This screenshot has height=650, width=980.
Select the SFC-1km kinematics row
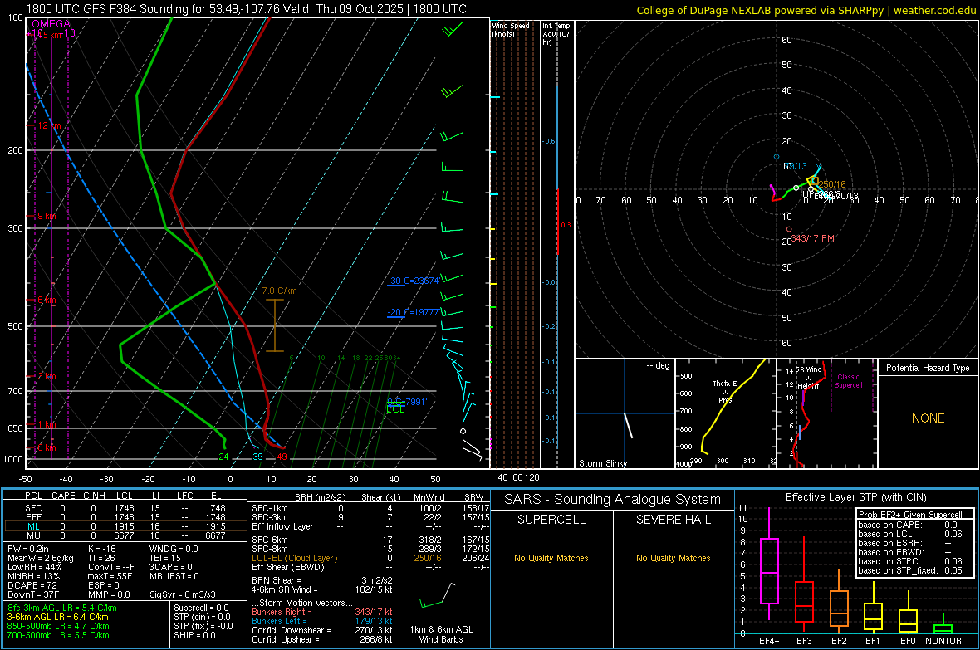(370, 508)
